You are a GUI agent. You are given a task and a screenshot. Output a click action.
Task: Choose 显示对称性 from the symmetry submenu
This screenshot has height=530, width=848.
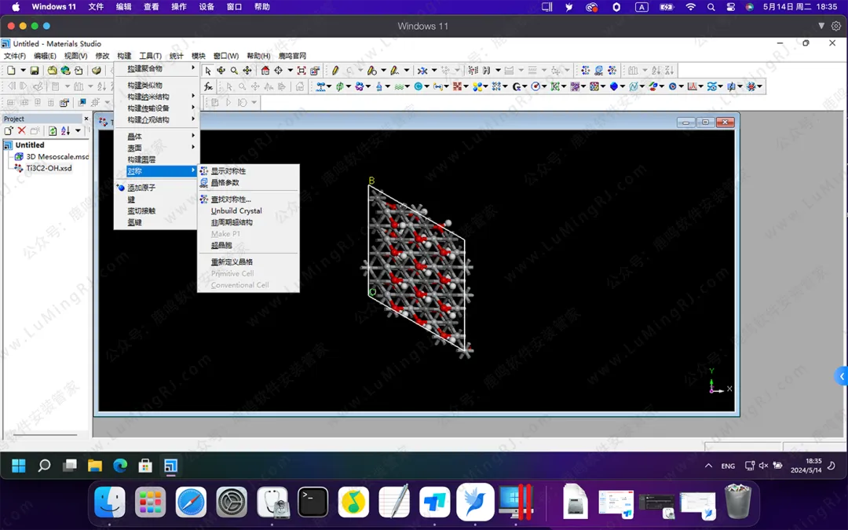(x=228, y=171)
